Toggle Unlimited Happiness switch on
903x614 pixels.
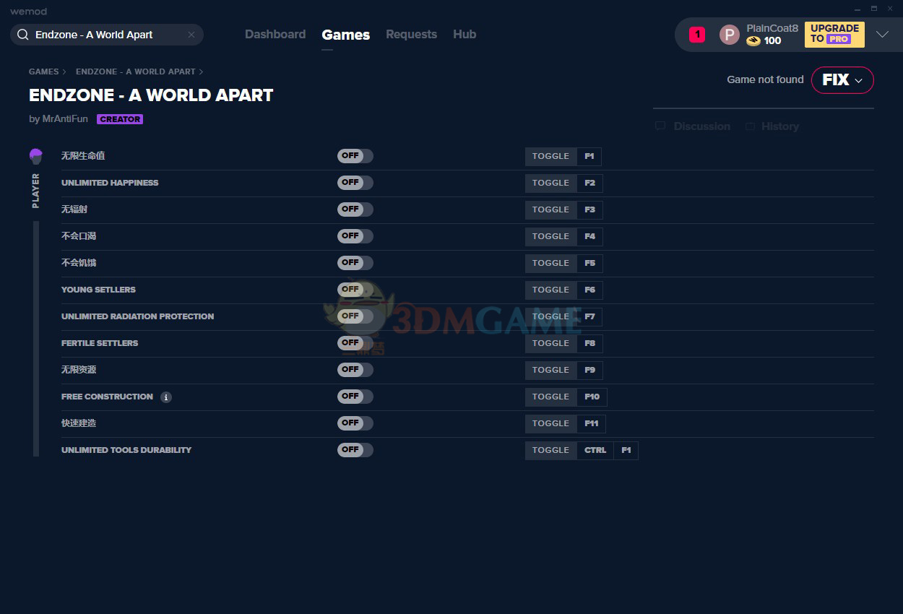355,183
